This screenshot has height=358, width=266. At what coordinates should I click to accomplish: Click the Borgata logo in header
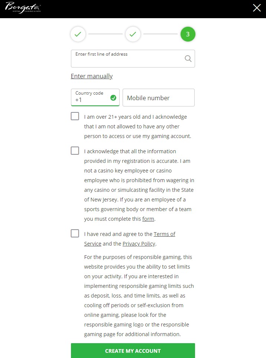23,7
